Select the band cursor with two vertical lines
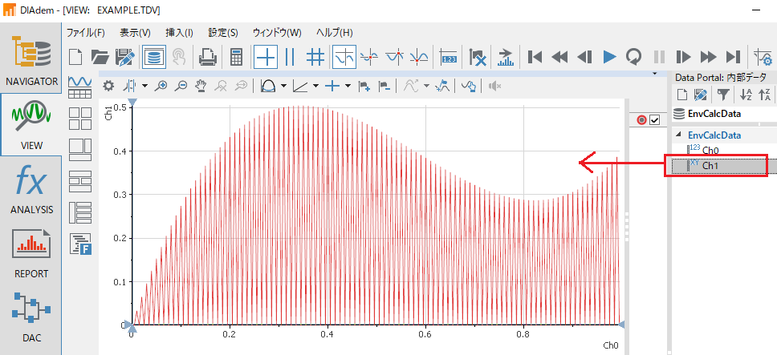Screen dimensions: 777x355 click(291, 58)
